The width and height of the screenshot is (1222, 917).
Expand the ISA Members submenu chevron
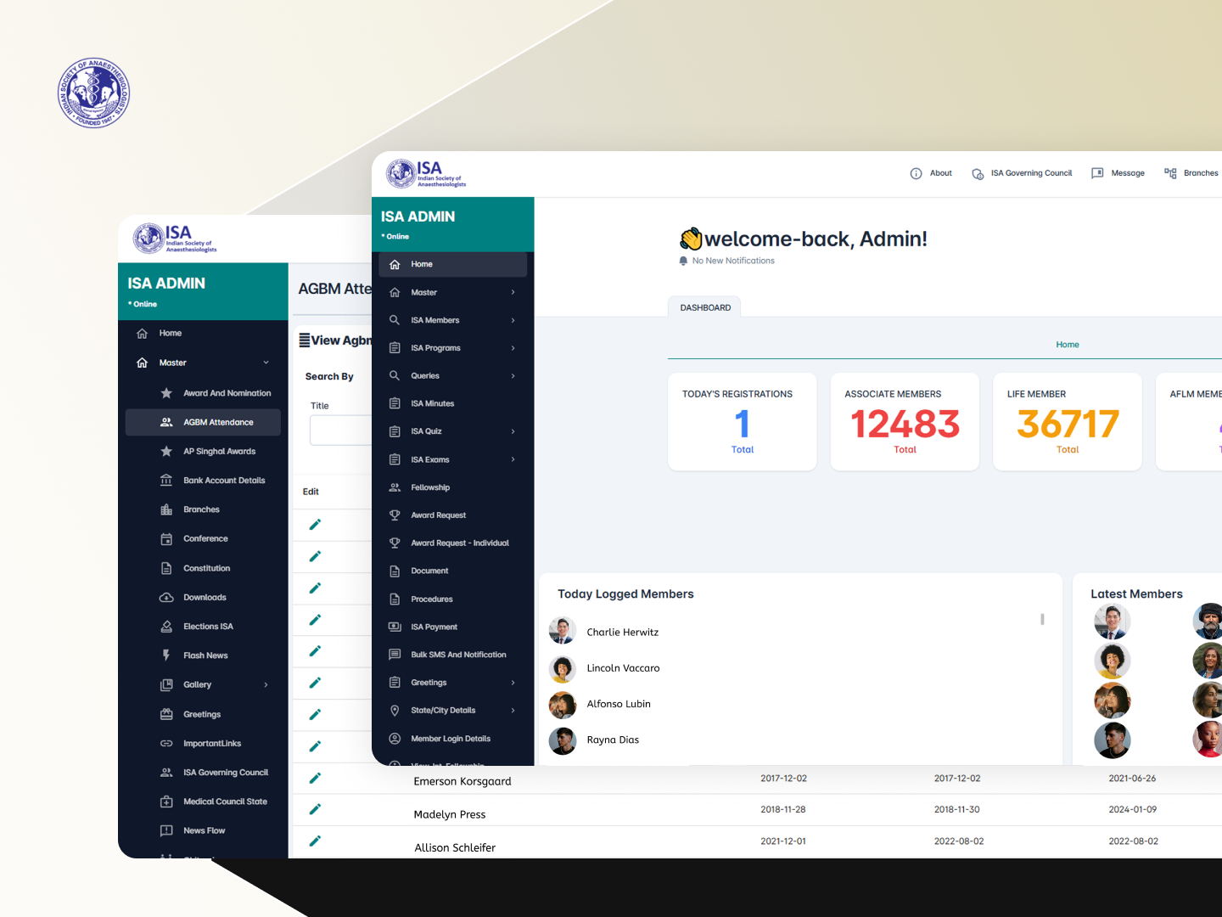coord(513,320)
